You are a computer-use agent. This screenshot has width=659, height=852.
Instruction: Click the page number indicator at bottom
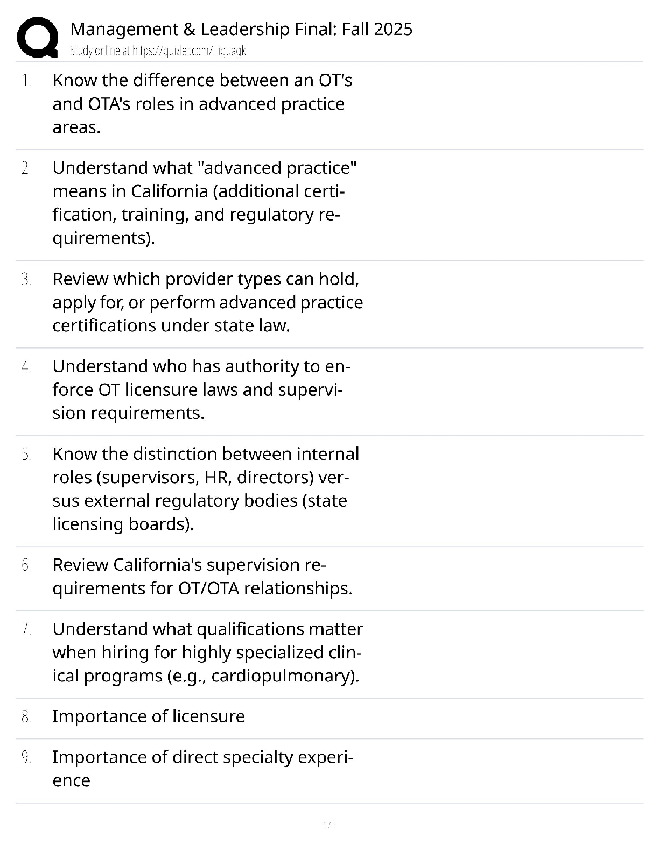point(329,825)
